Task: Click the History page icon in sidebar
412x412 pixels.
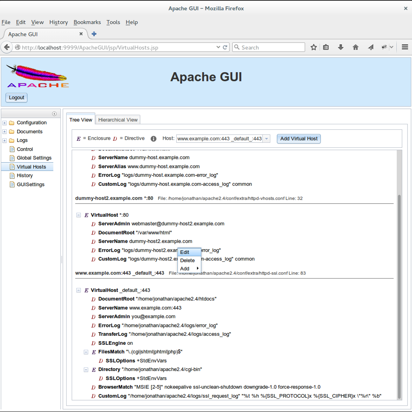Action: pyautogui.click(x=12, y=176)
